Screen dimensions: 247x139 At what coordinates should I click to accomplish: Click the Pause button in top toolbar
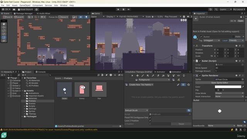(123, 9)
